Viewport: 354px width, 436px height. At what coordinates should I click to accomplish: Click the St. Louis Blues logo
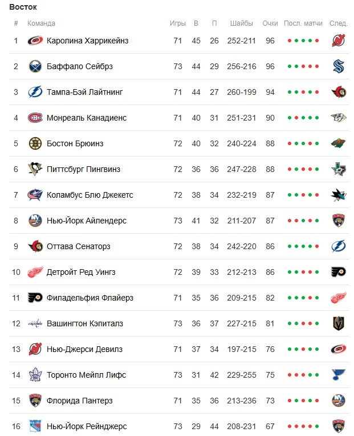pyautogui.click(x=339, y=375)
